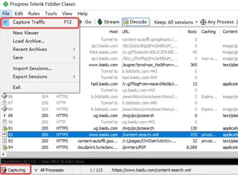Screen dimensions: 238x175
Task: Sort sessions by Caching column header
Action: click(208, 31)
